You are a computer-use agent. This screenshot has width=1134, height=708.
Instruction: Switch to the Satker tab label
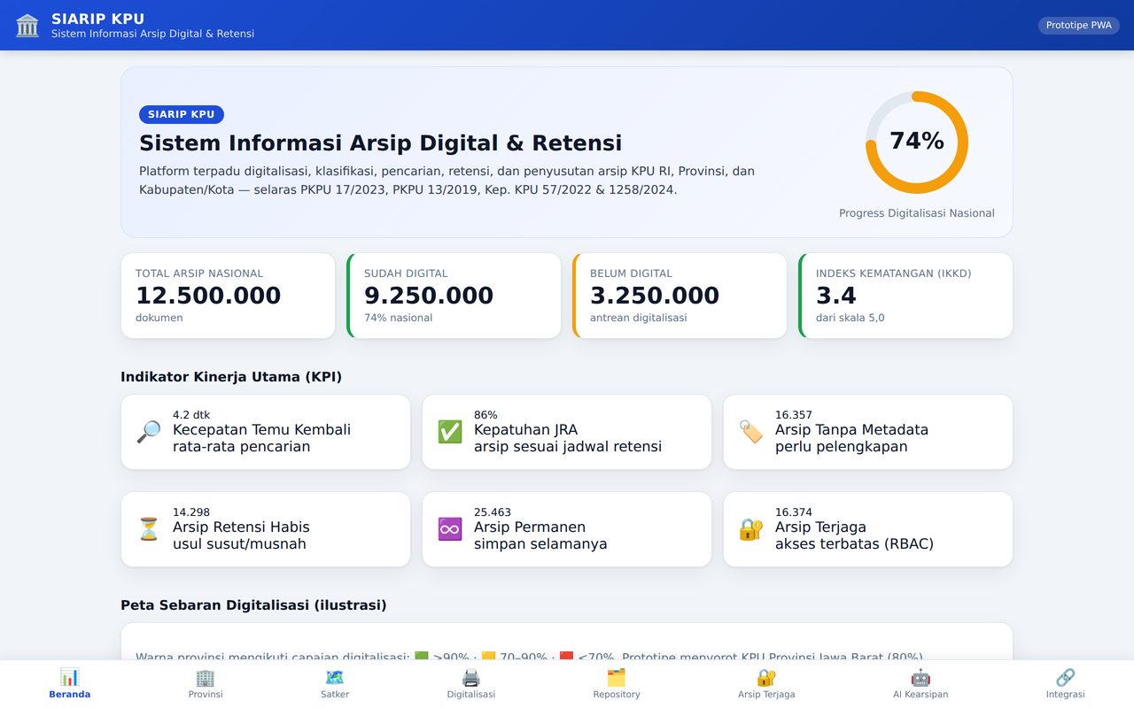tap(335, 695)
